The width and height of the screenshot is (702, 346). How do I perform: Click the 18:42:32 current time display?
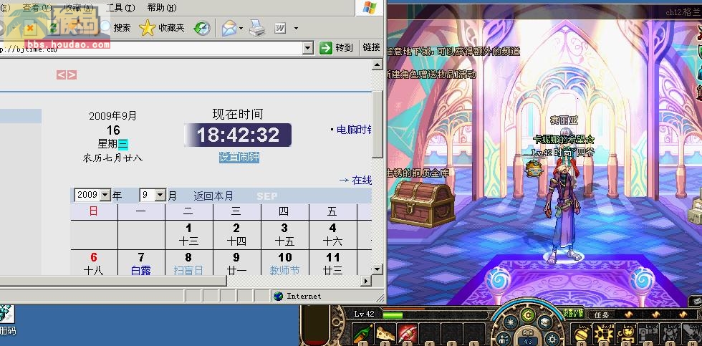click(238, 135)
